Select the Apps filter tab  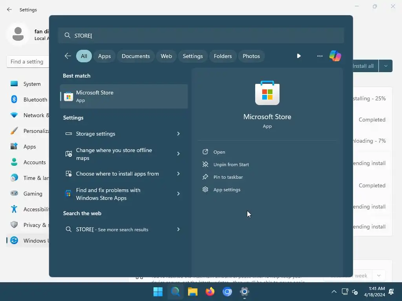(104, 56)
